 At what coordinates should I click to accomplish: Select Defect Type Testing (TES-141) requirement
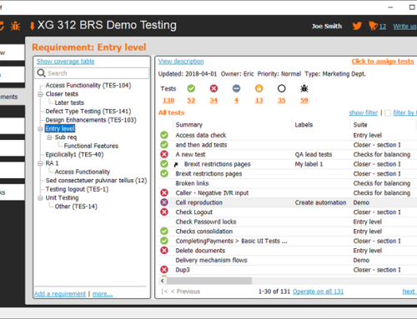pyautogui.click(x=88, y=111)
